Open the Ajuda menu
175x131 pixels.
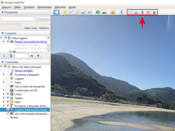click(x=72, y=7)
